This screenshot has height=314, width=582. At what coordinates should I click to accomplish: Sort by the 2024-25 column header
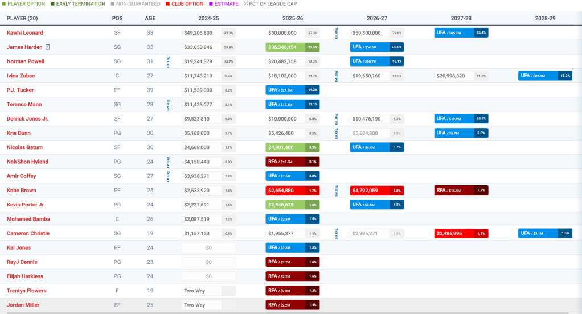pos(208,18)
